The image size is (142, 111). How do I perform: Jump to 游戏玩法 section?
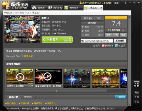pyautogui.click(x=37, y=103)
